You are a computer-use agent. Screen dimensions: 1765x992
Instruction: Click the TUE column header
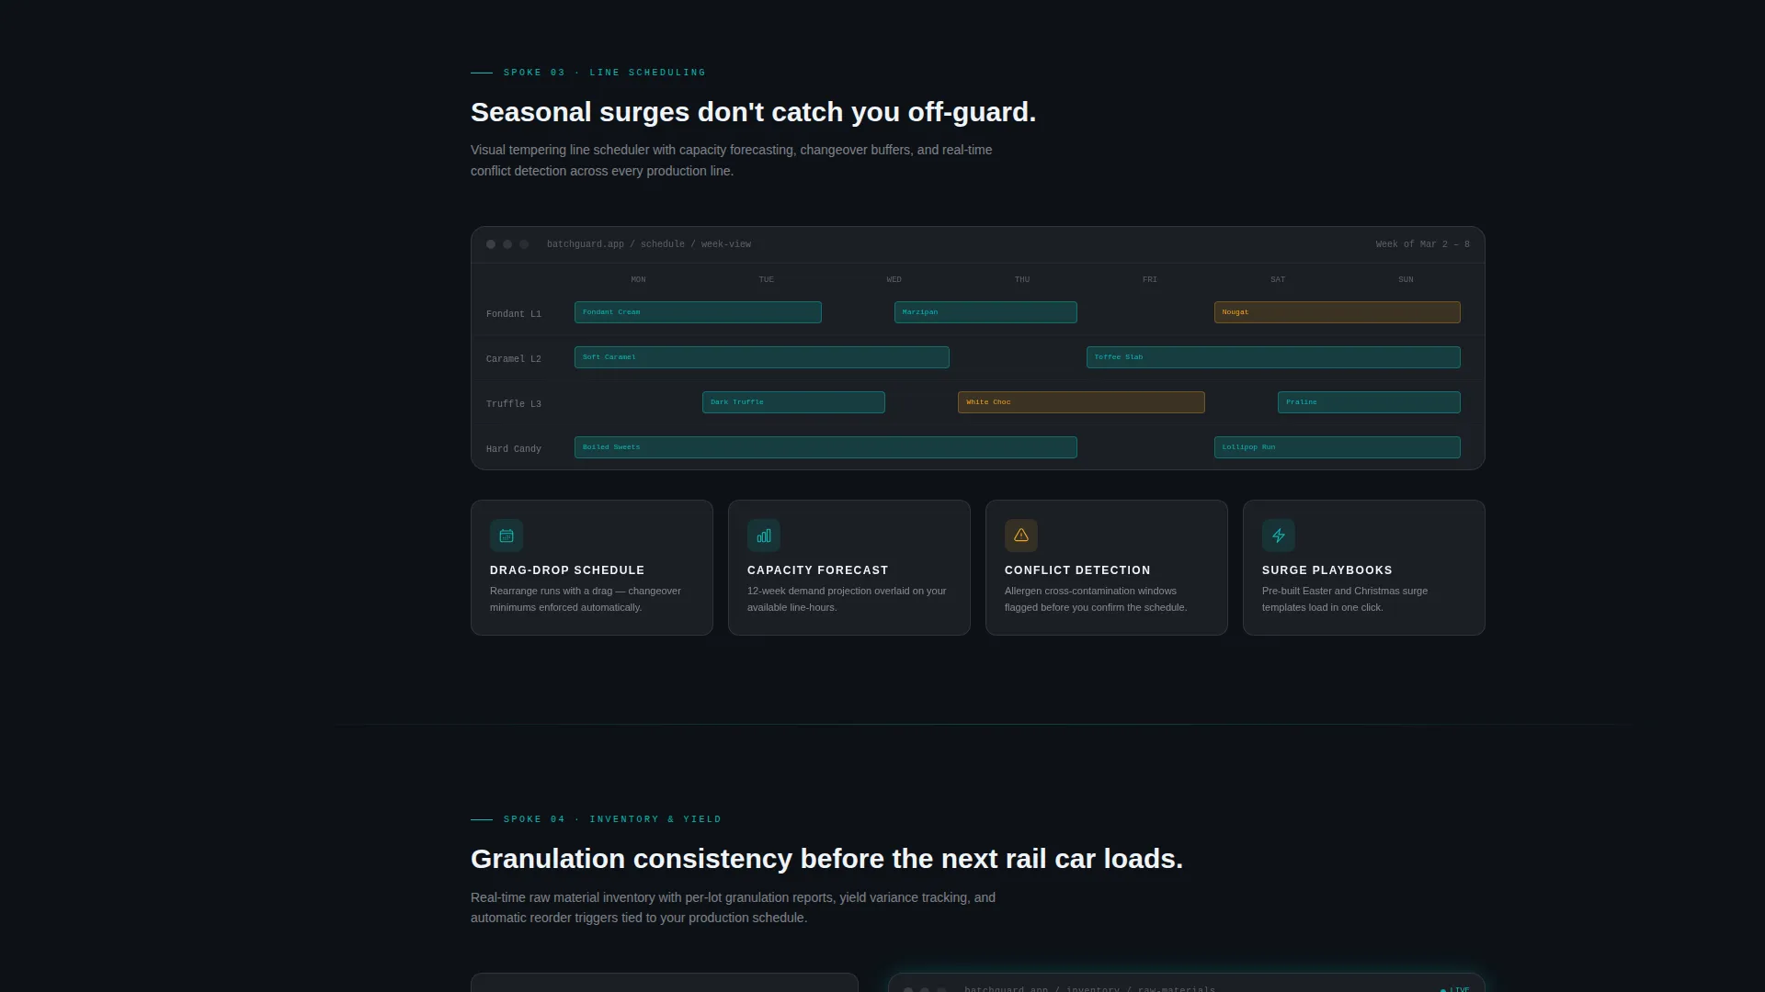[766, 279]
